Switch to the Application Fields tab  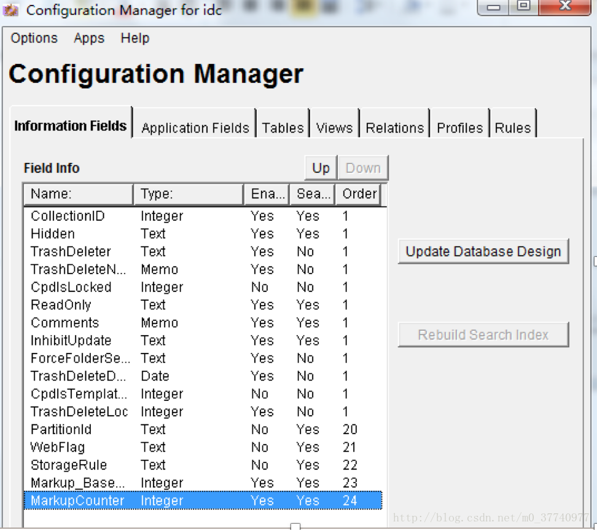(x=195, y=128)
